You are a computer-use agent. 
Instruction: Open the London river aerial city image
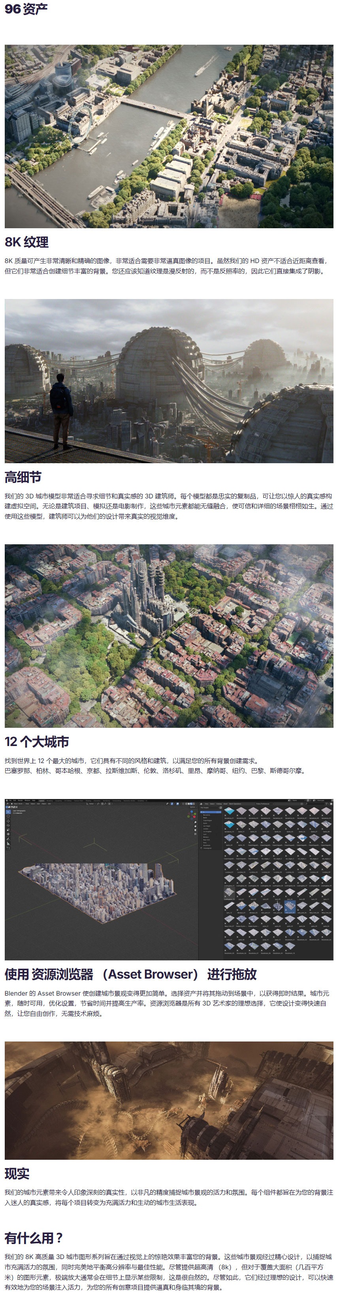169,136
